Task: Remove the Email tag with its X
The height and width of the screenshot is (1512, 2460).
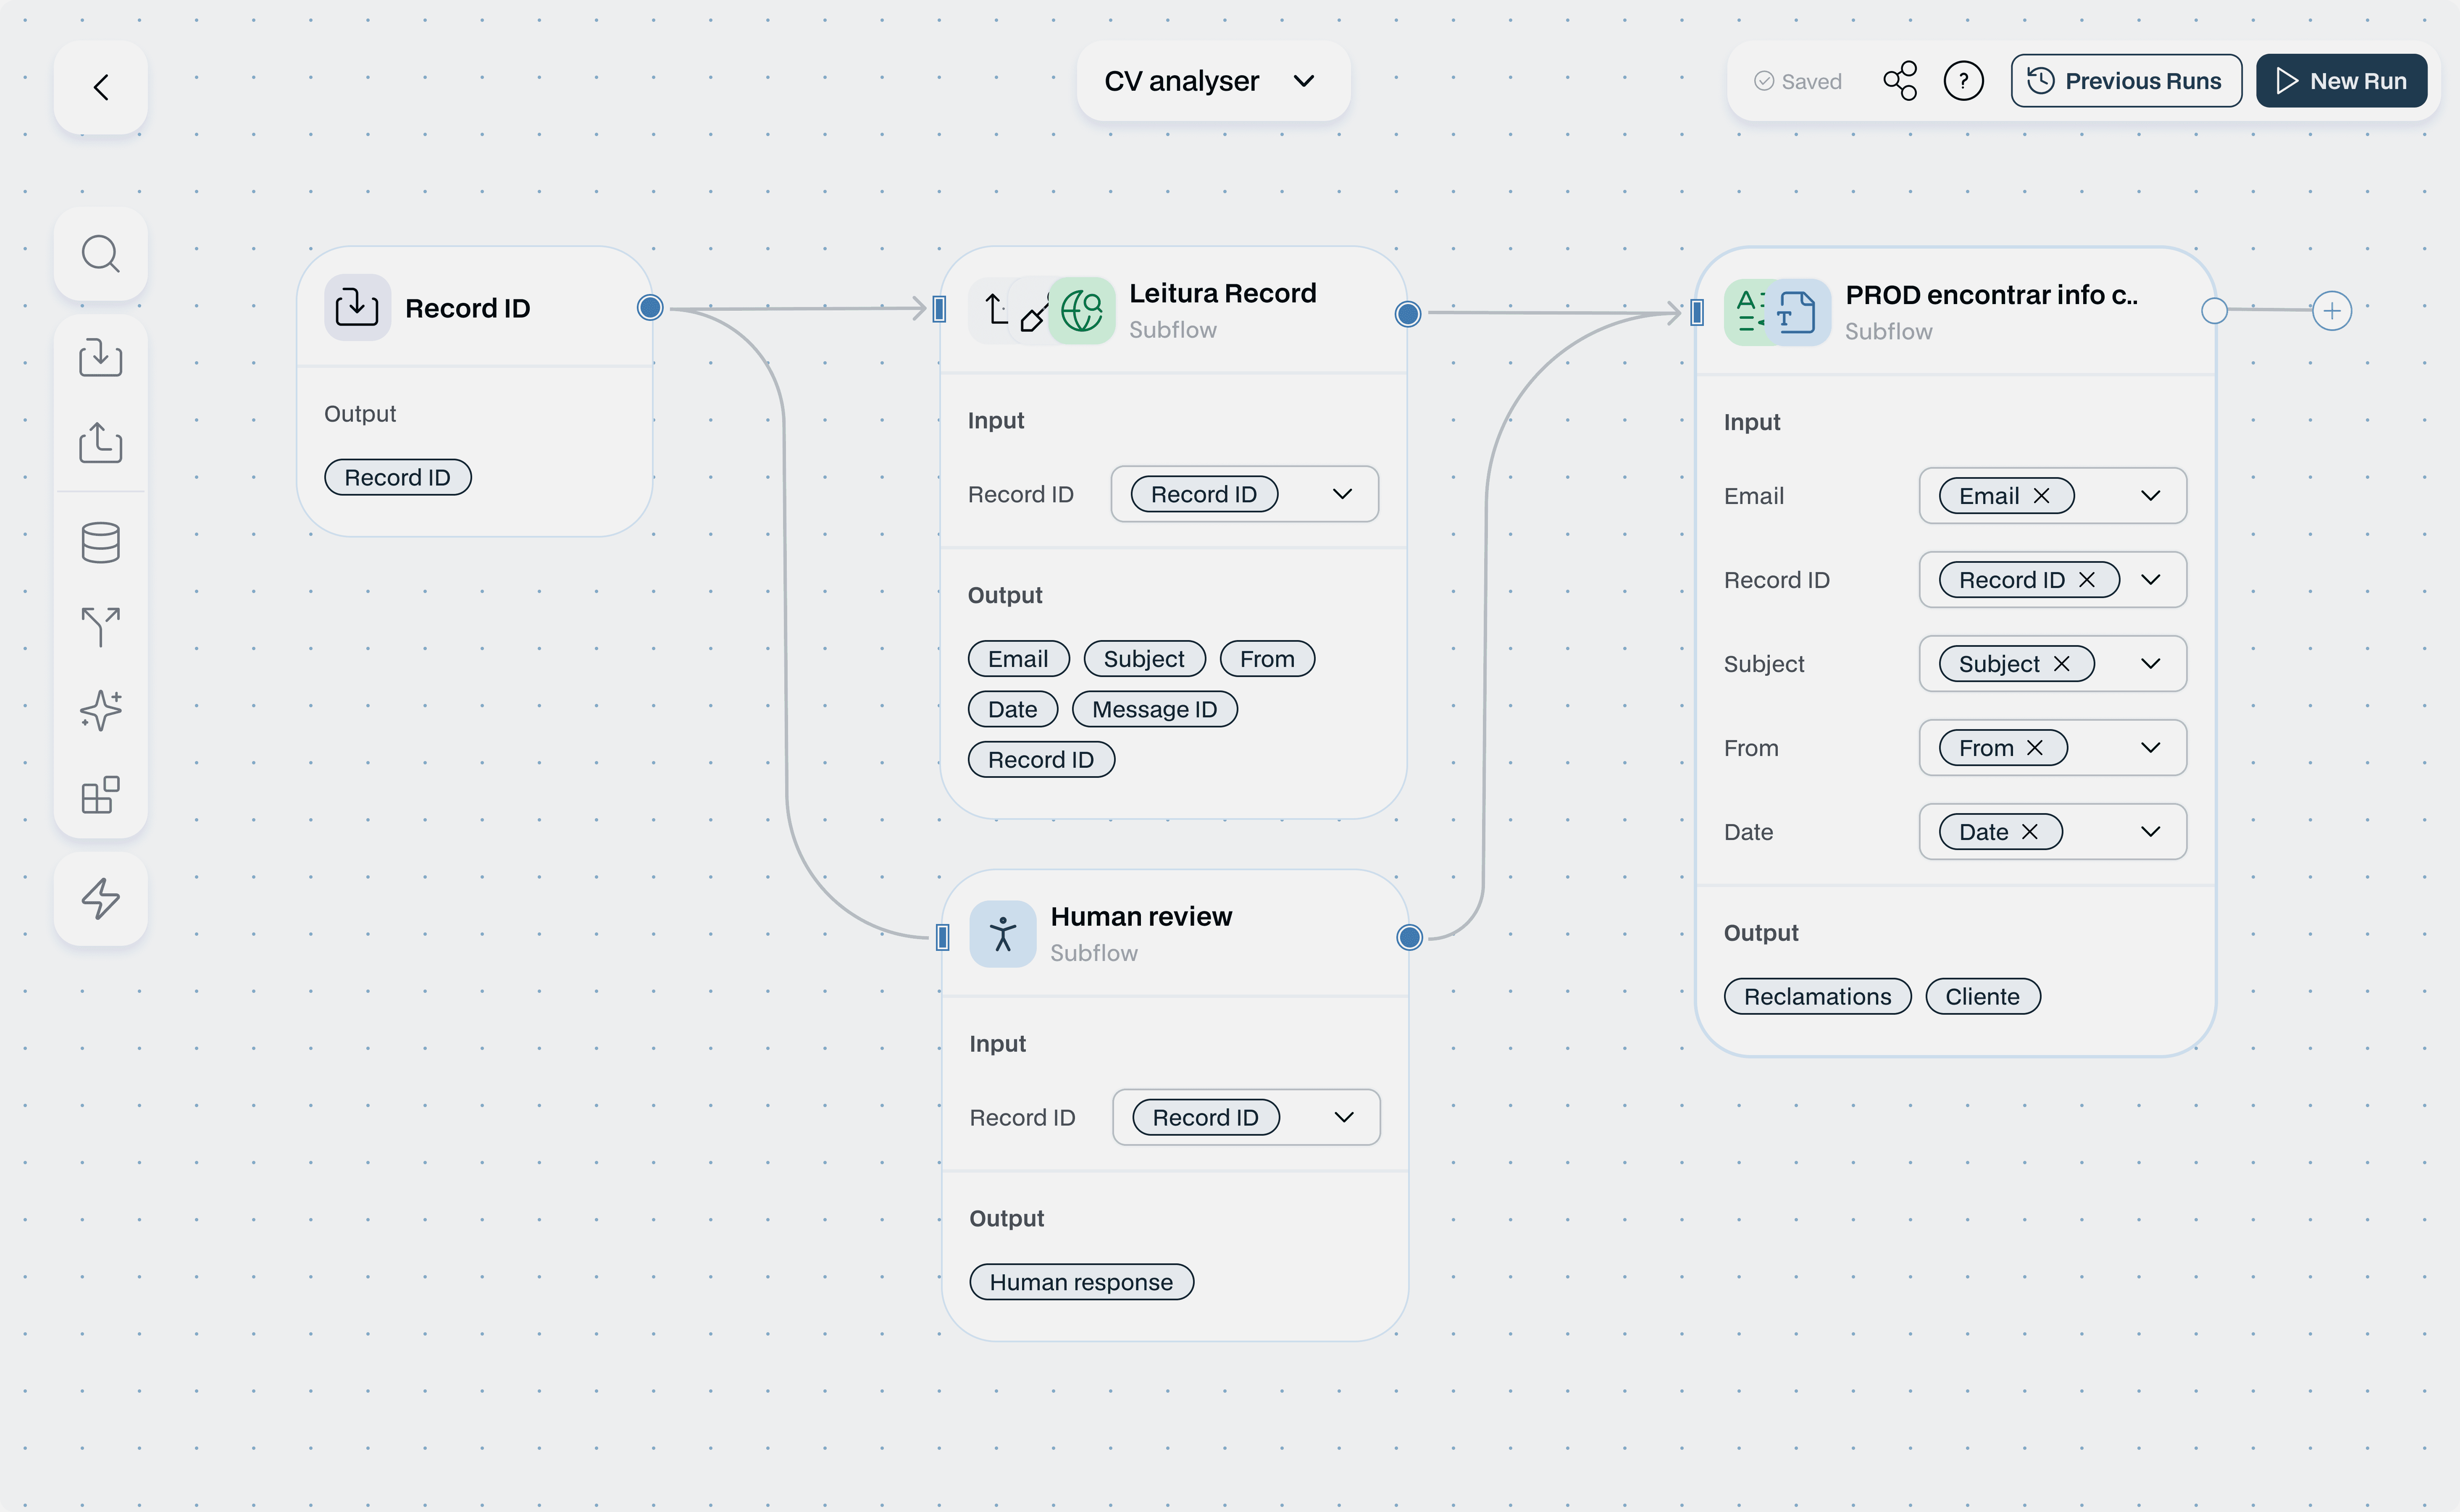Action: pos(2042,496)
